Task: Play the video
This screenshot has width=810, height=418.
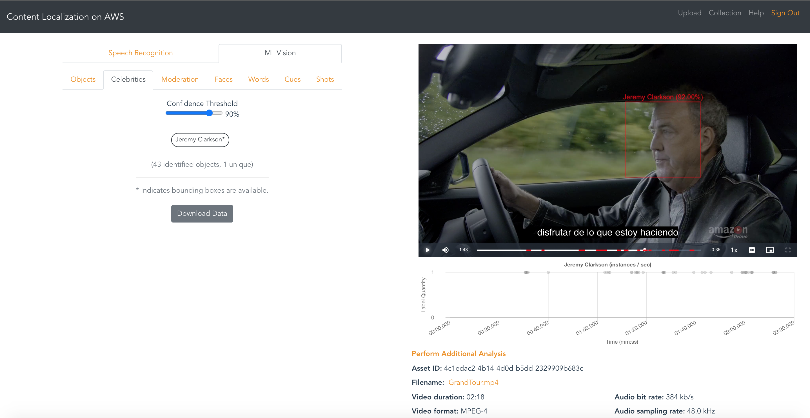Action: (428, 250)
